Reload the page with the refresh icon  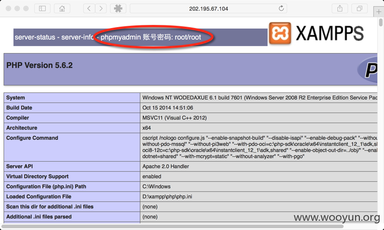[x=281, y=8]
